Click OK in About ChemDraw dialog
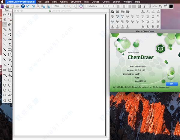Viewport: 180px width, 140px height. coord(172,84)
